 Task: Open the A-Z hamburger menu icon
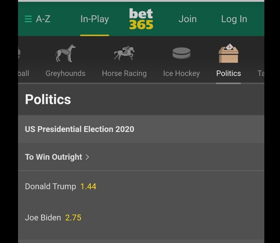pos(28,19)
